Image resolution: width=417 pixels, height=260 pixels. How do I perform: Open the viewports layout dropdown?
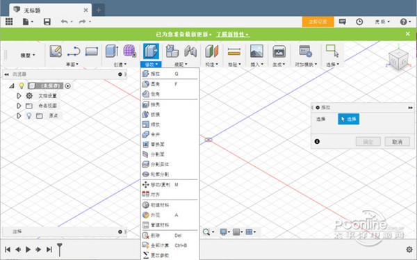coord(250,232)
